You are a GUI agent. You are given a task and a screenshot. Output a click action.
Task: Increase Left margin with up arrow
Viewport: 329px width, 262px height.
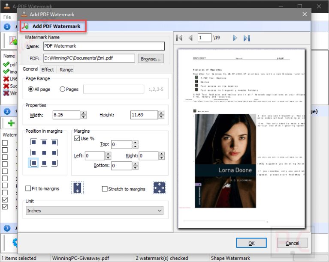[108, 154]
